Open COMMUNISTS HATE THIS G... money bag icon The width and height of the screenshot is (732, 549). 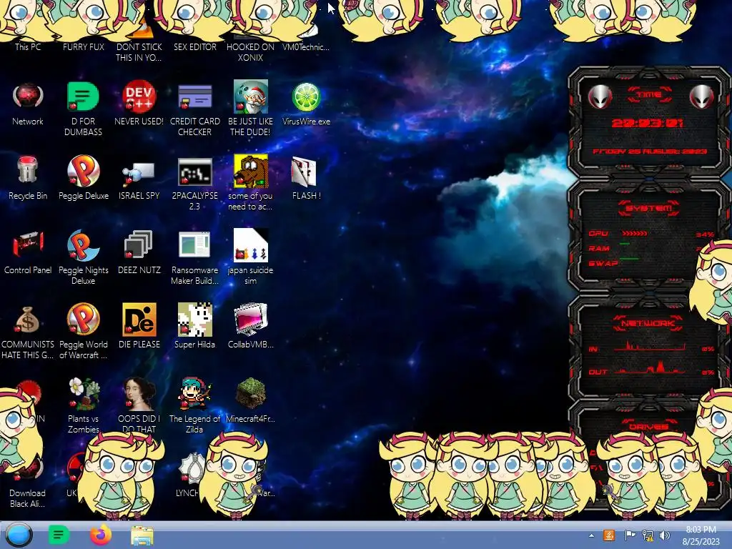(28, 320)
